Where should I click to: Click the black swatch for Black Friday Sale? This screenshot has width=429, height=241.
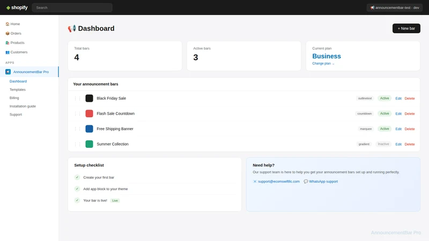[89, 99]
